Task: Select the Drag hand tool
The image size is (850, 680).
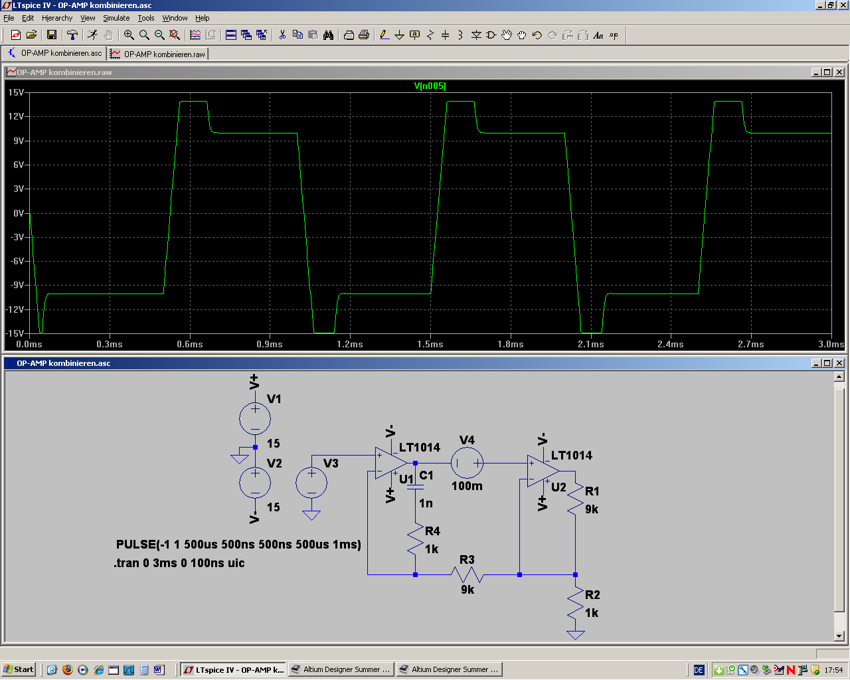Action: point(522,35)
